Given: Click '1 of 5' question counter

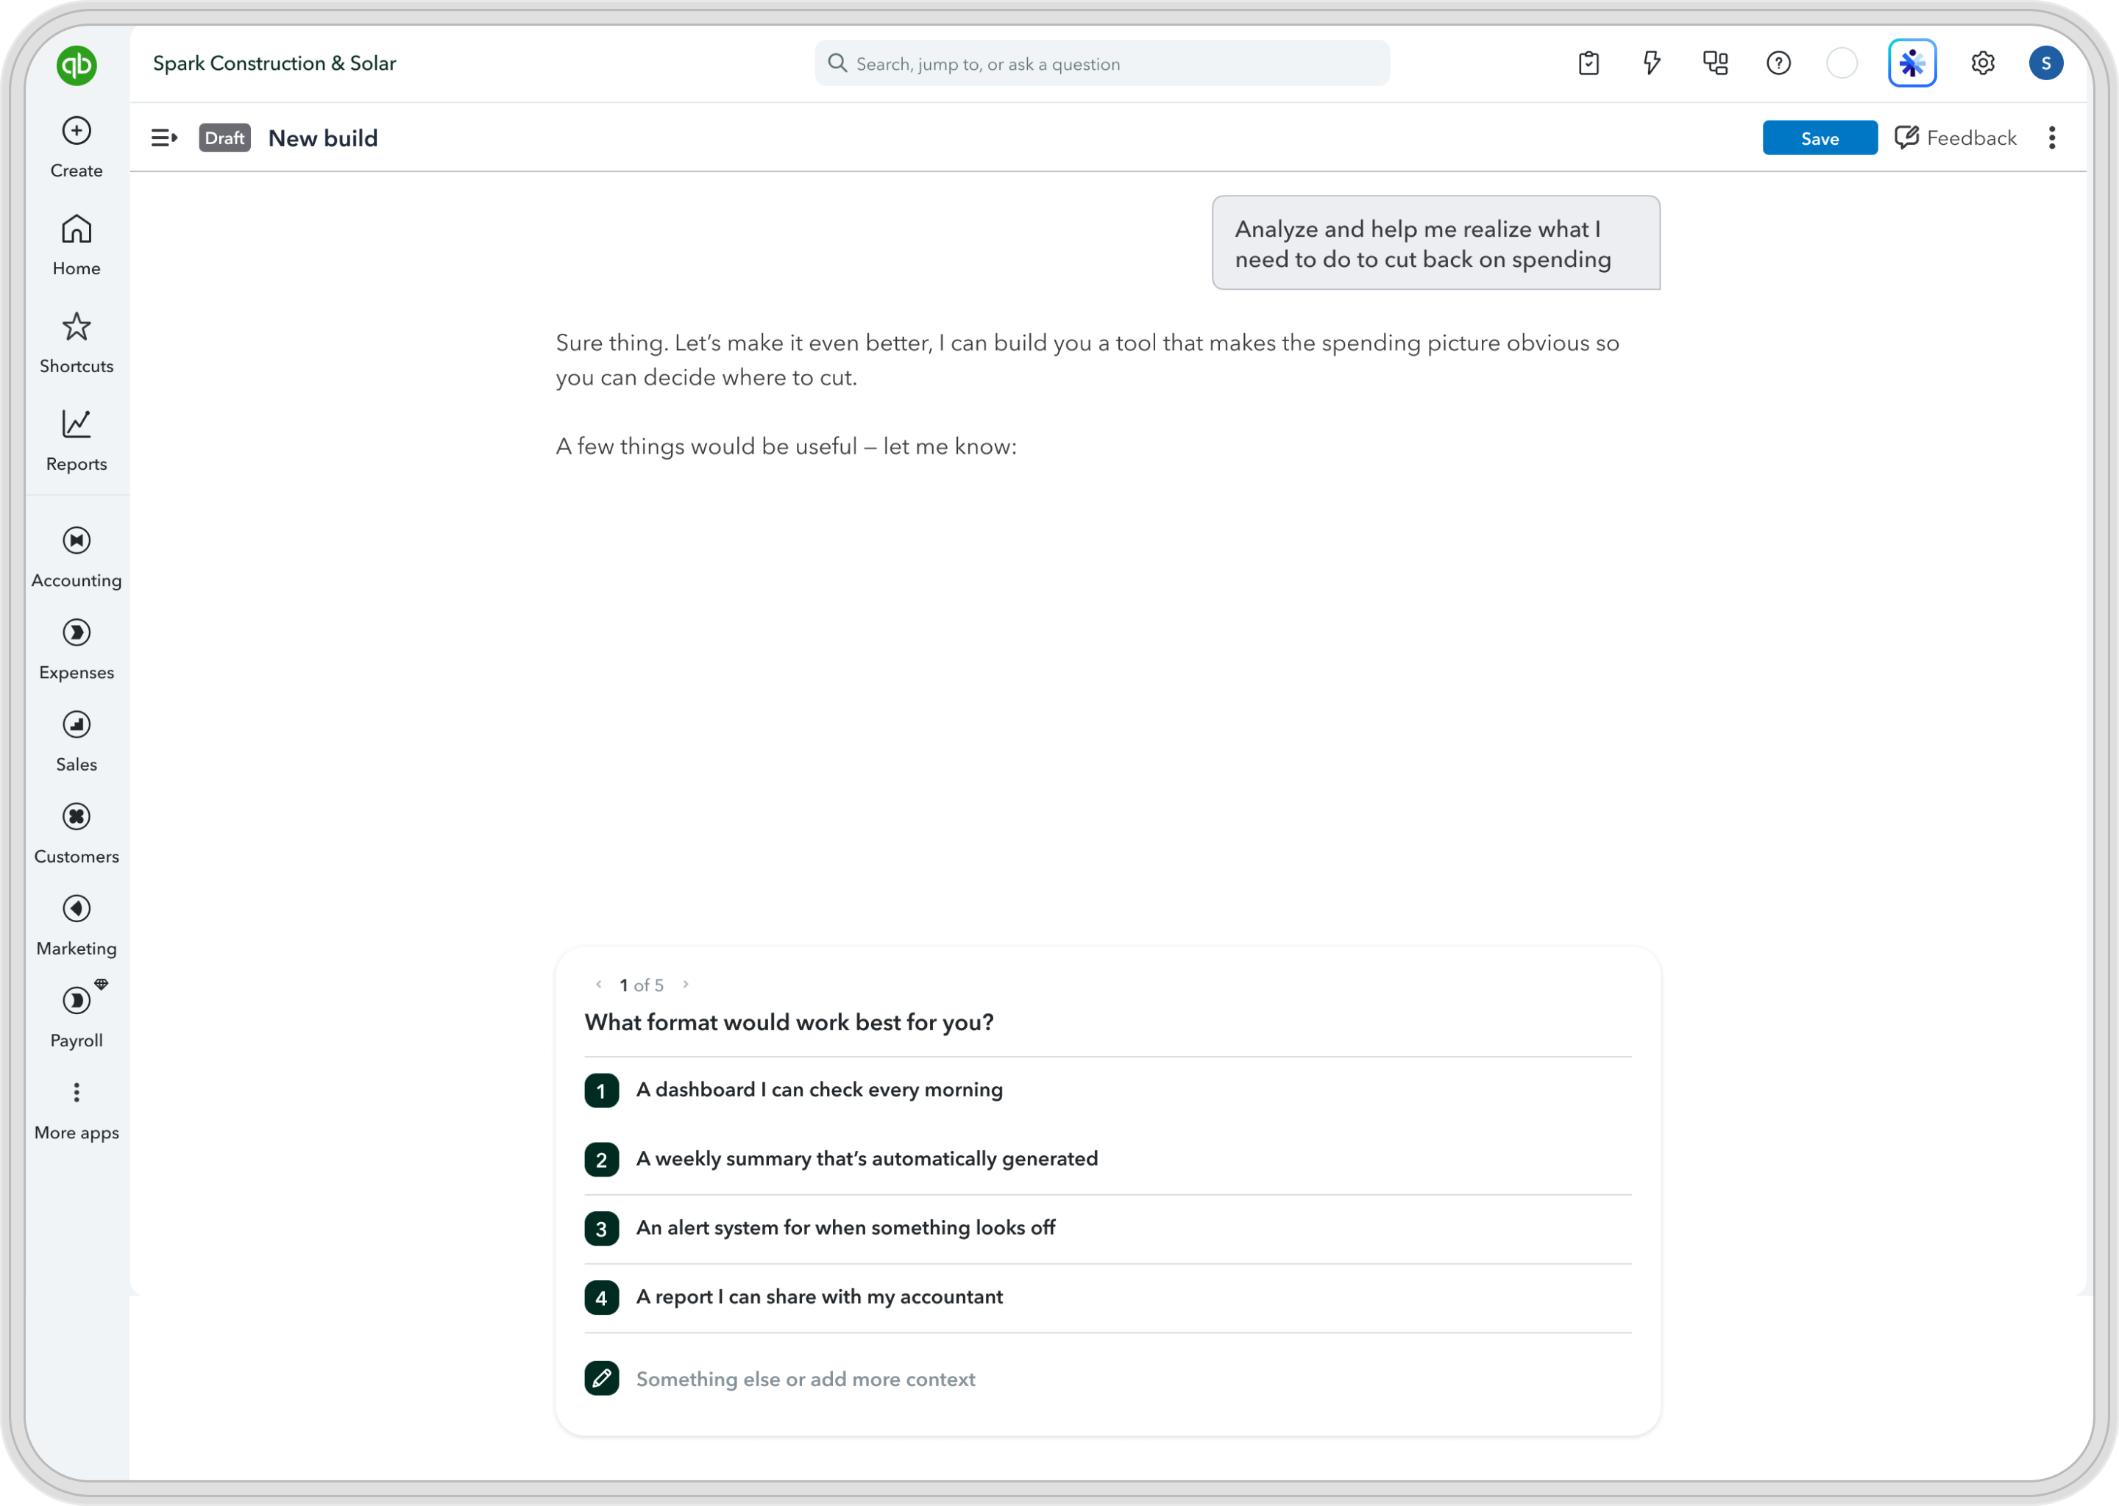Looking at the screenshot, I should coord(641,985).
